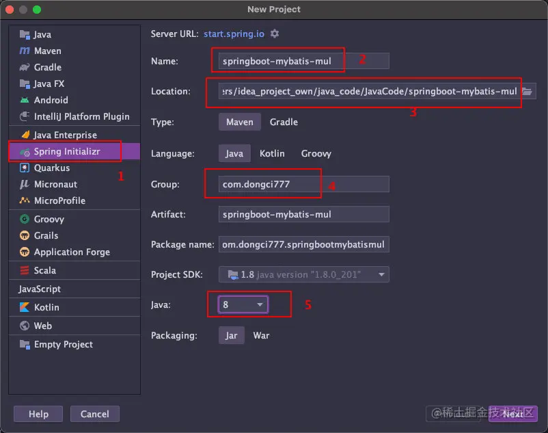The width and height of the screenshot is (548, 433).
Task: Browse for location with the folder icon
Action: click(x=527, y=91)
